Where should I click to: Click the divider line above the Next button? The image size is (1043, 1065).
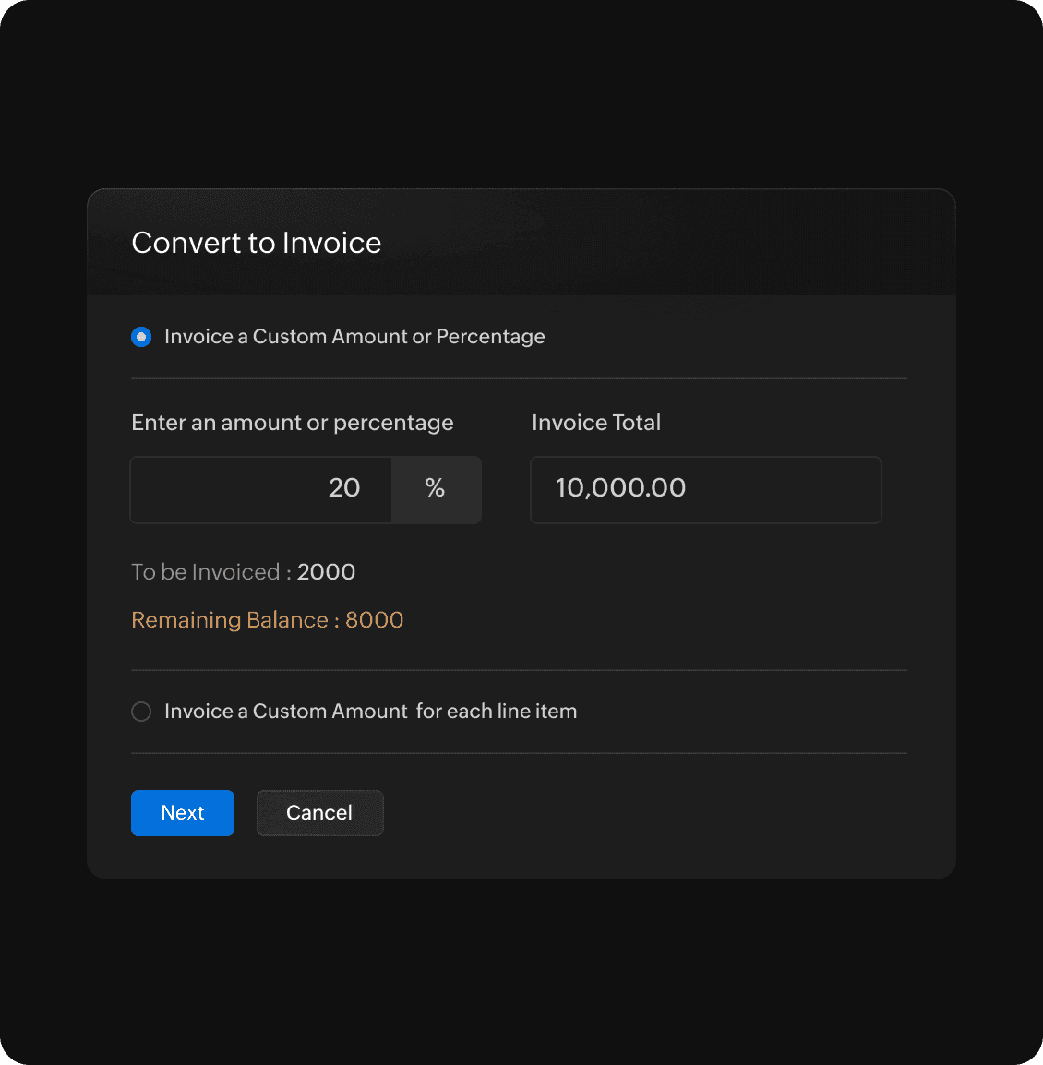click(519, 753)
